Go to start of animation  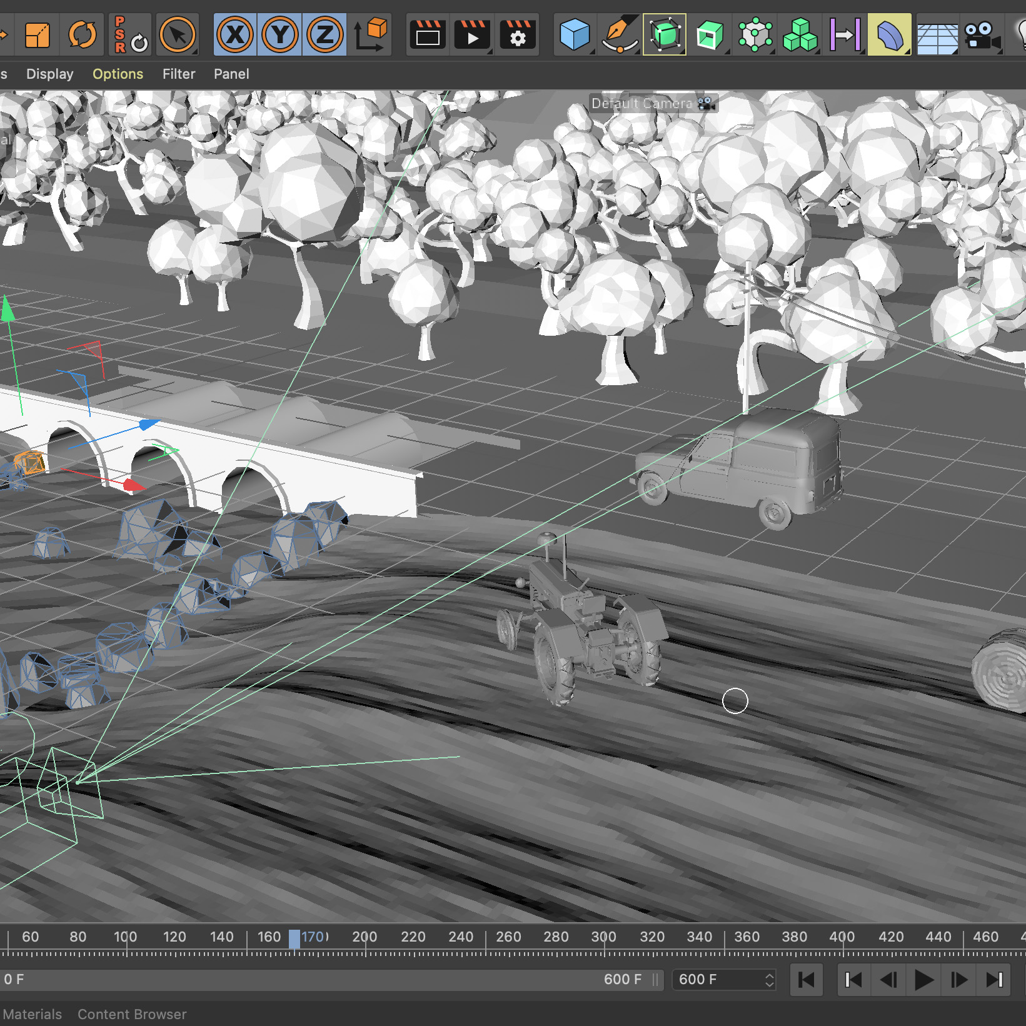[807, 980]
